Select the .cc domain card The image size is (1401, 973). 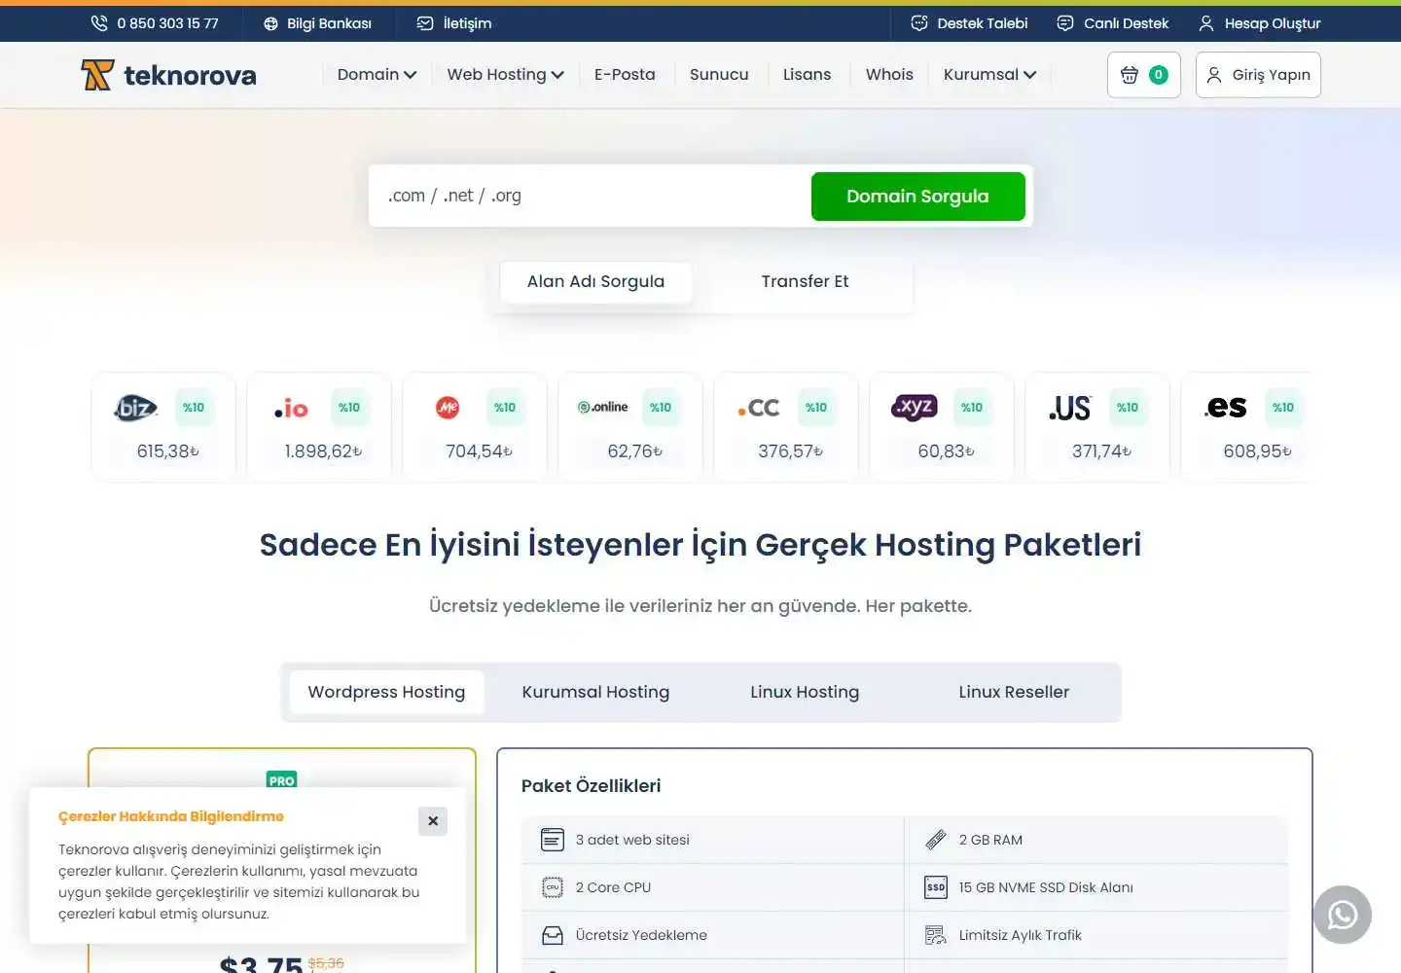click(x=786, y=427)
